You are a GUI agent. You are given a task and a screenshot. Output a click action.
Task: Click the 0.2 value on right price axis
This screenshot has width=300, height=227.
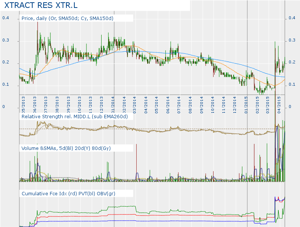pos(292,62)
